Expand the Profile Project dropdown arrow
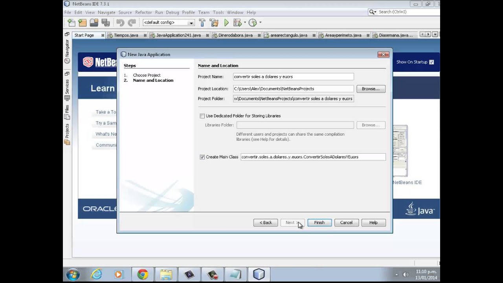Viewport: 503px width, 283px height. tap(260, 23)
